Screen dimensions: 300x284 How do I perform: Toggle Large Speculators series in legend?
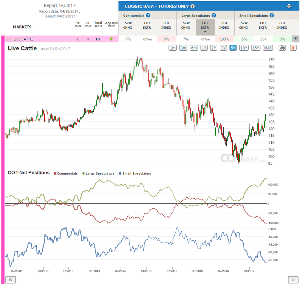coord(98,173)
